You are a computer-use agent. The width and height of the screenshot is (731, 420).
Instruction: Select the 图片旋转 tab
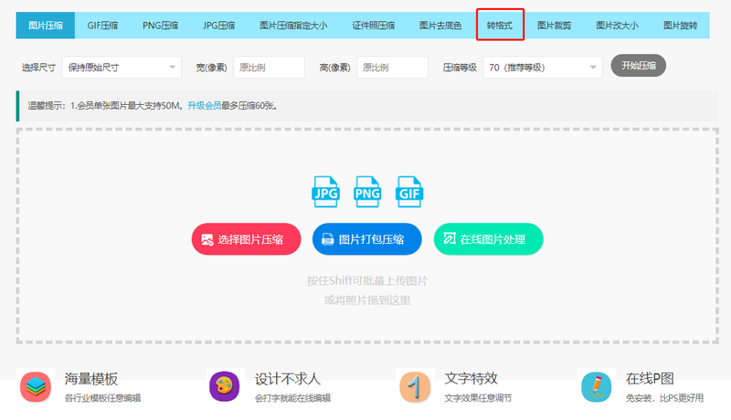[681, 26]
